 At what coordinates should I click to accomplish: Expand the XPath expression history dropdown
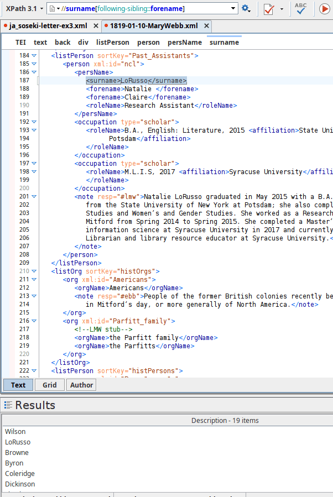(233, 8)
